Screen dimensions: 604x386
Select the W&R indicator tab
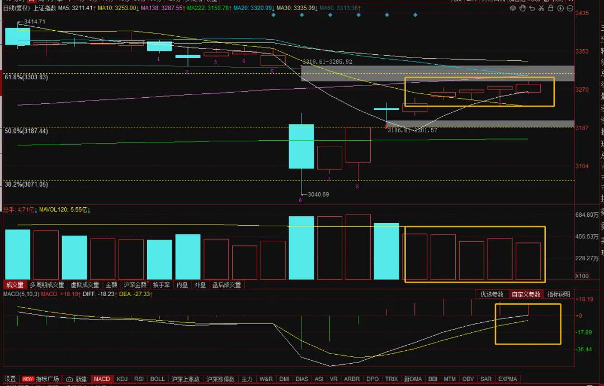(266, 379)
